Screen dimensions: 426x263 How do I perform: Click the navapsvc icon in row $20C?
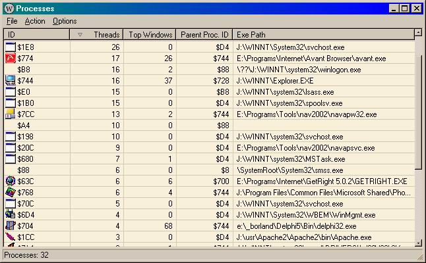[x=11, y=148]
